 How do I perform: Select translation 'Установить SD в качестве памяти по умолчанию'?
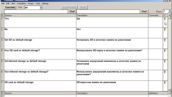112,43
